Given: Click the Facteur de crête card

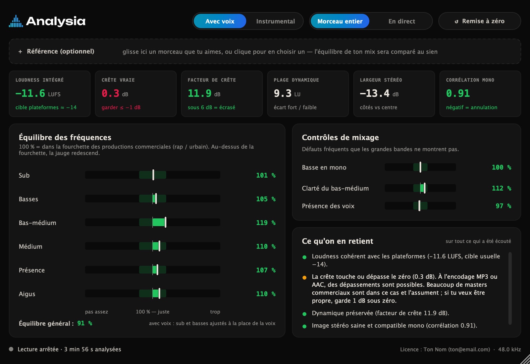Looking at the screenshot, I should pyautogui.click(x=222, y=94).
